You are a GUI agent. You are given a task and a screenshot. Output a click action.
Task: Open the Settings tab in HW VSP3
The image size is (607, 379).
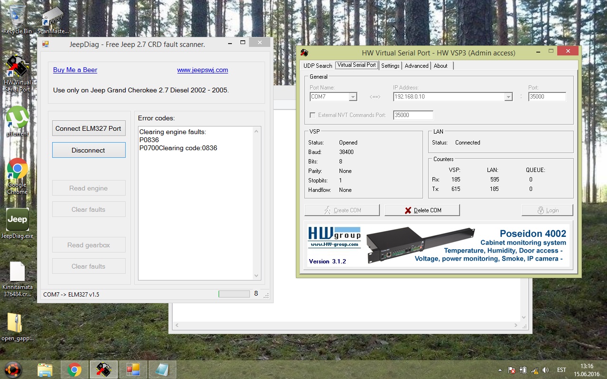390,66
